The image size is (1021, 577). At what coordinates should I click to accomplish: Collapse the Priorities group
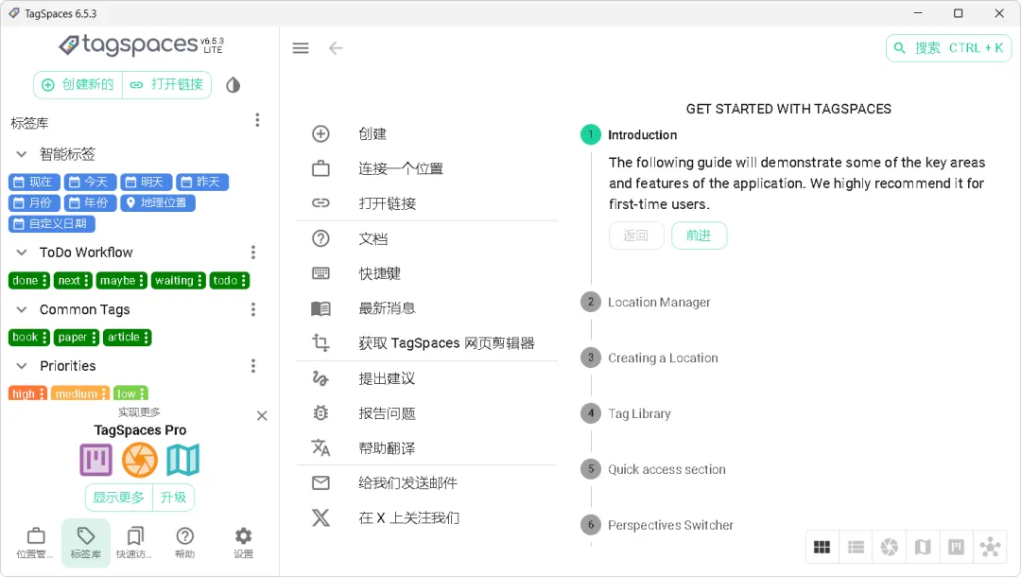coord(22,366)
